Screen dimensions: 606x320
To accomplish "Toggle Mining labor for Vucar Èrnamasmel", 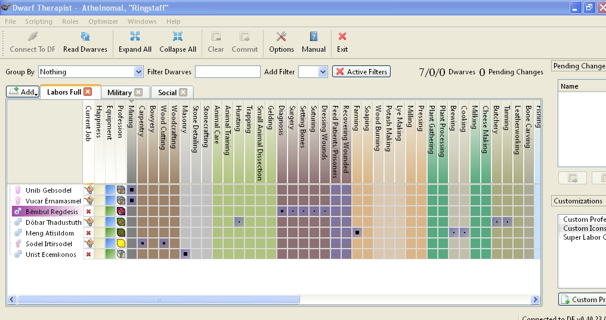I will coord(132,200).
